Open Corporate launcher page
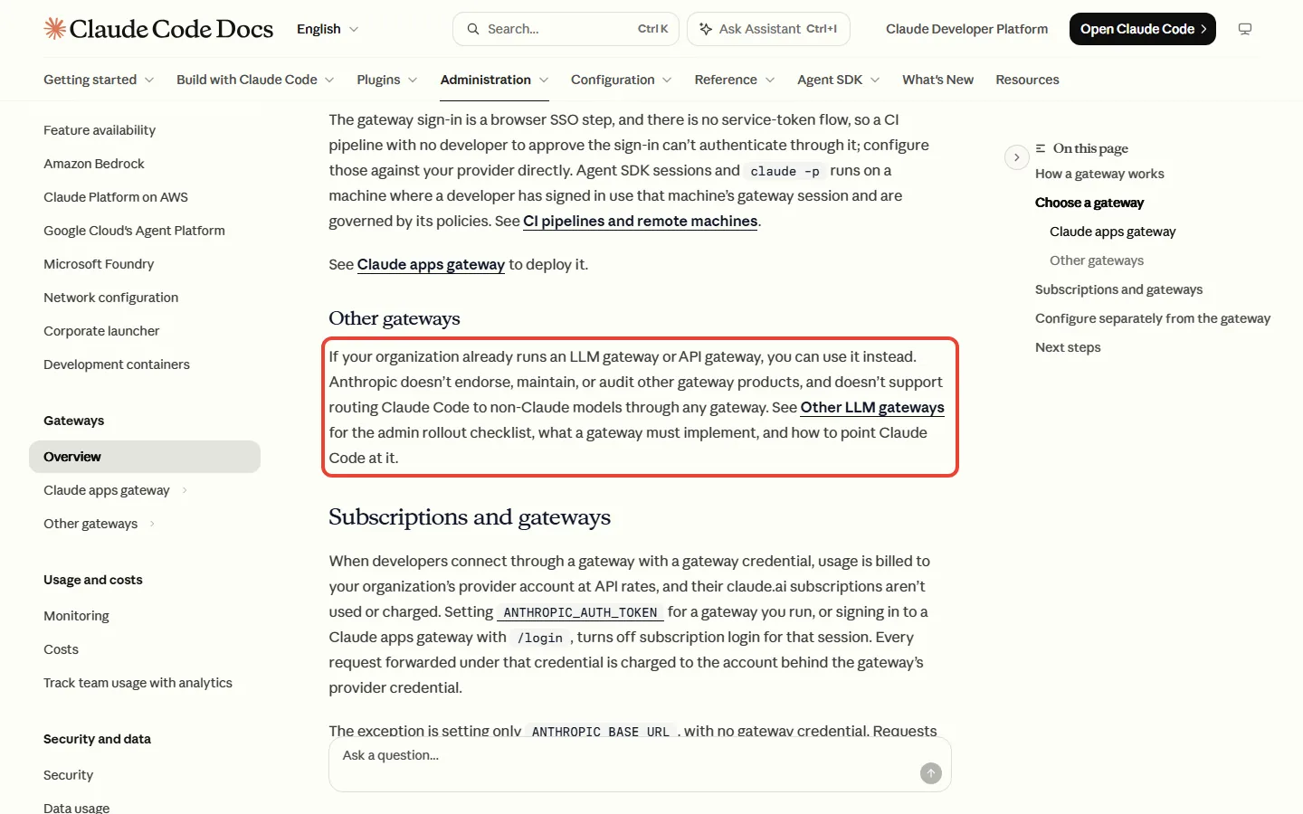 point(101,331)
